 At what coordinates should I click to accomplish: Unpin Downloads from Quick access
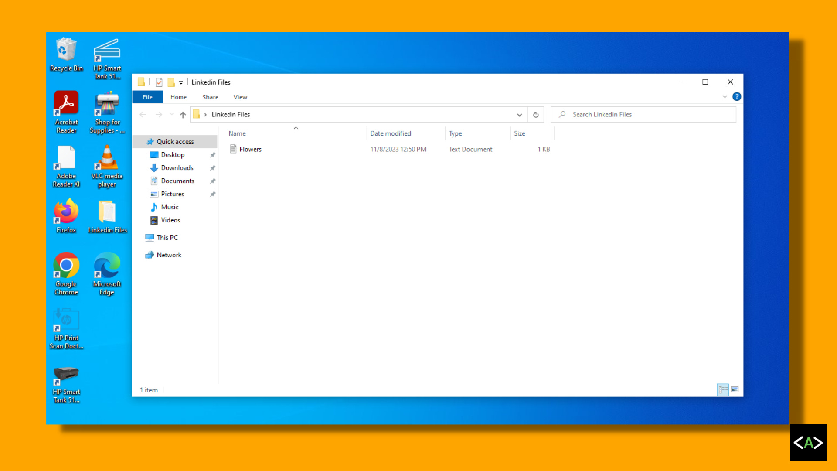click(x=213, y=168)
